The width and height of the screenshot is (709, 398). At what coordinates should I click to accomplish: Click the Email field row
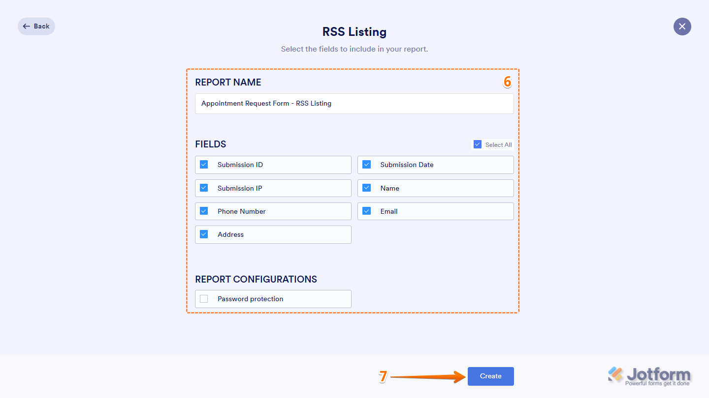tap(435, 211)
